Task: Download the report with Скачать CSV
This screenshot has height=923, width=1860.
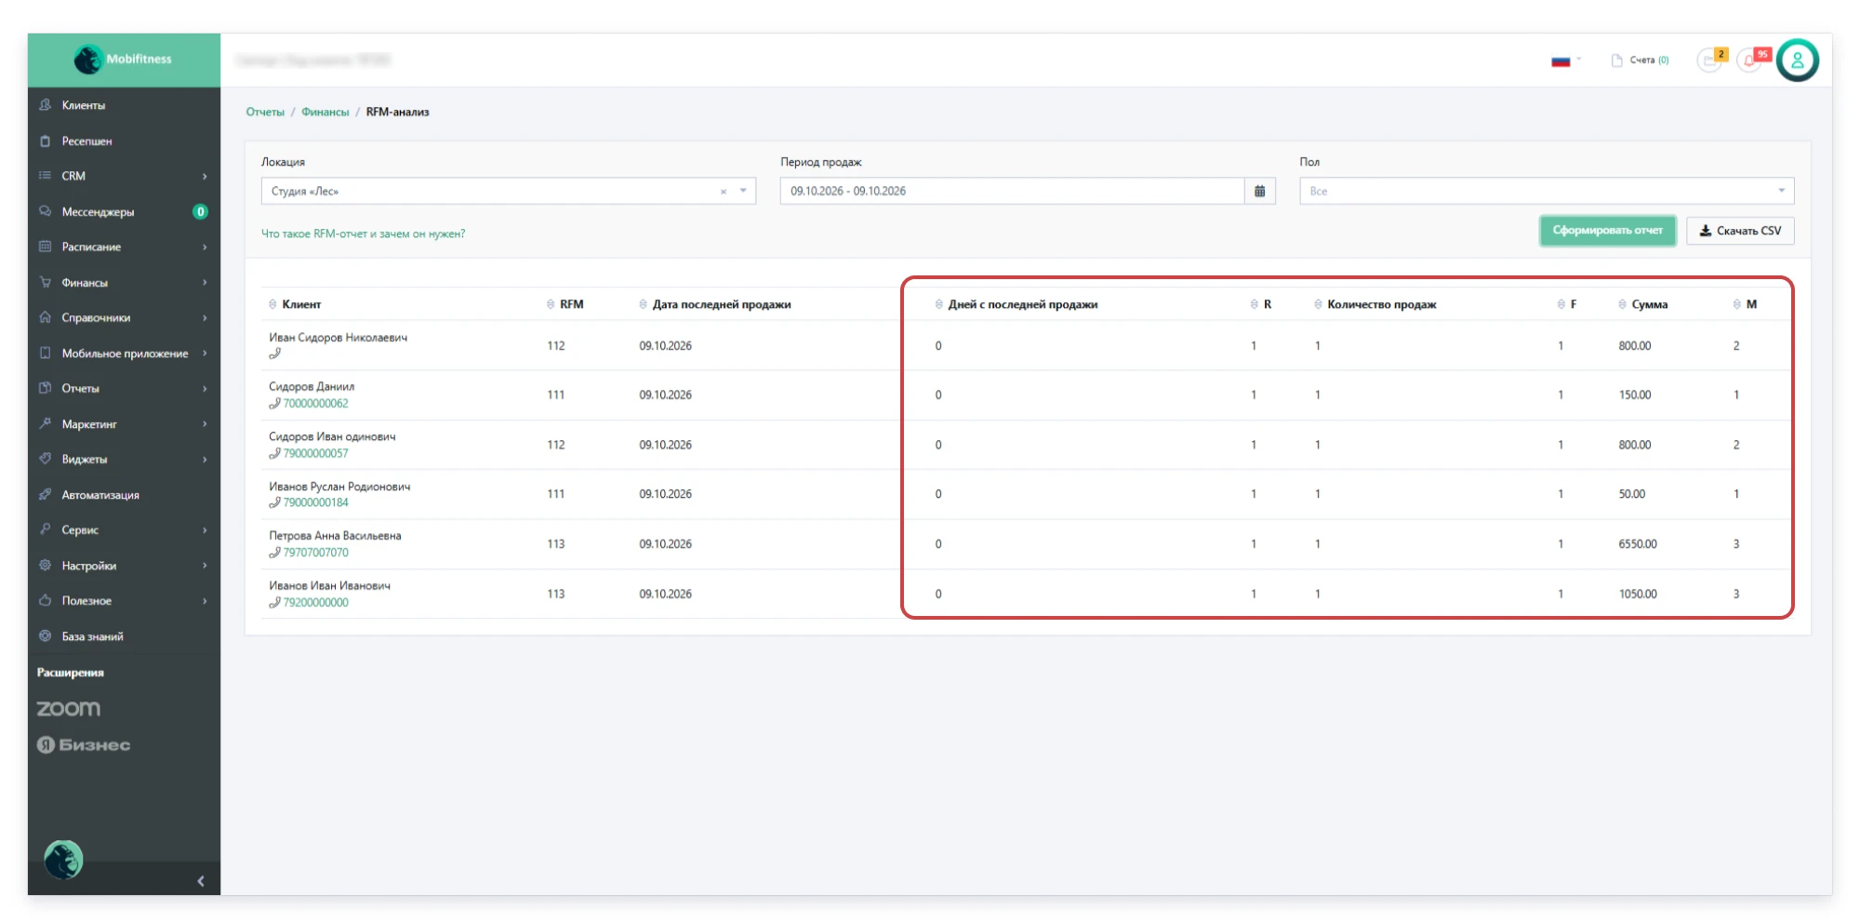Action: [1740, 231]
